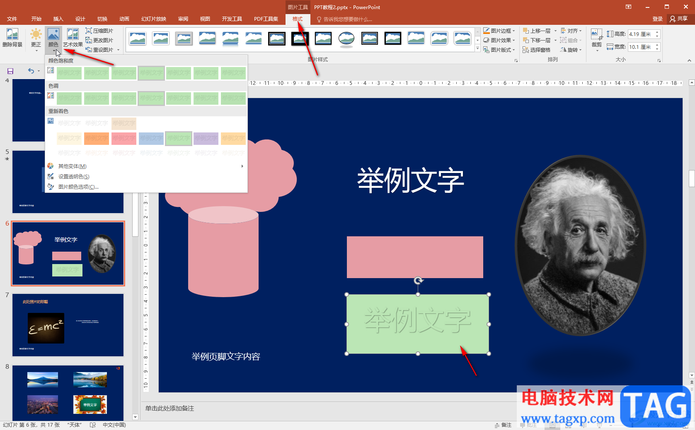695x430 pixels.
Task: Click 重设图片 reset picture
Action: (99, 50)
